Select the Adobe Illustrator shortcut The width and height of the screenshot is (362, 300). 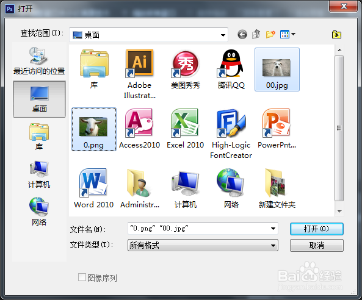pos(139,74)
